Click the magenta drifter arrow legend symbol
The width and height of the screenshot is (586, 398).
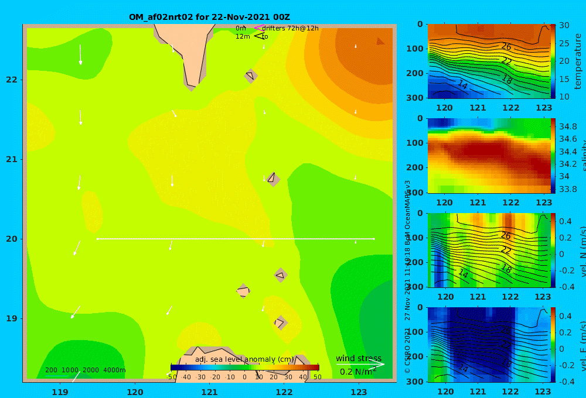point(258,28)
